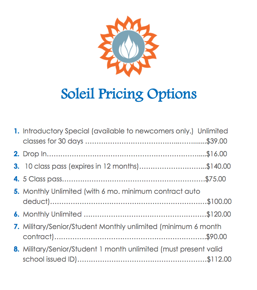
Task: Click the $120.00 price
Action: click(219, 214)
